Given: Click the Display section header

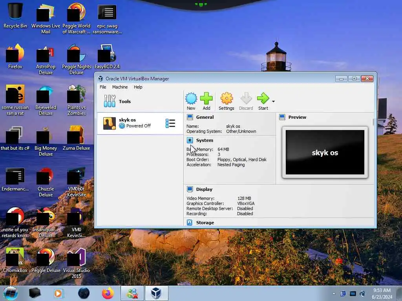Looking at the screenshot, I should point(204,189).
